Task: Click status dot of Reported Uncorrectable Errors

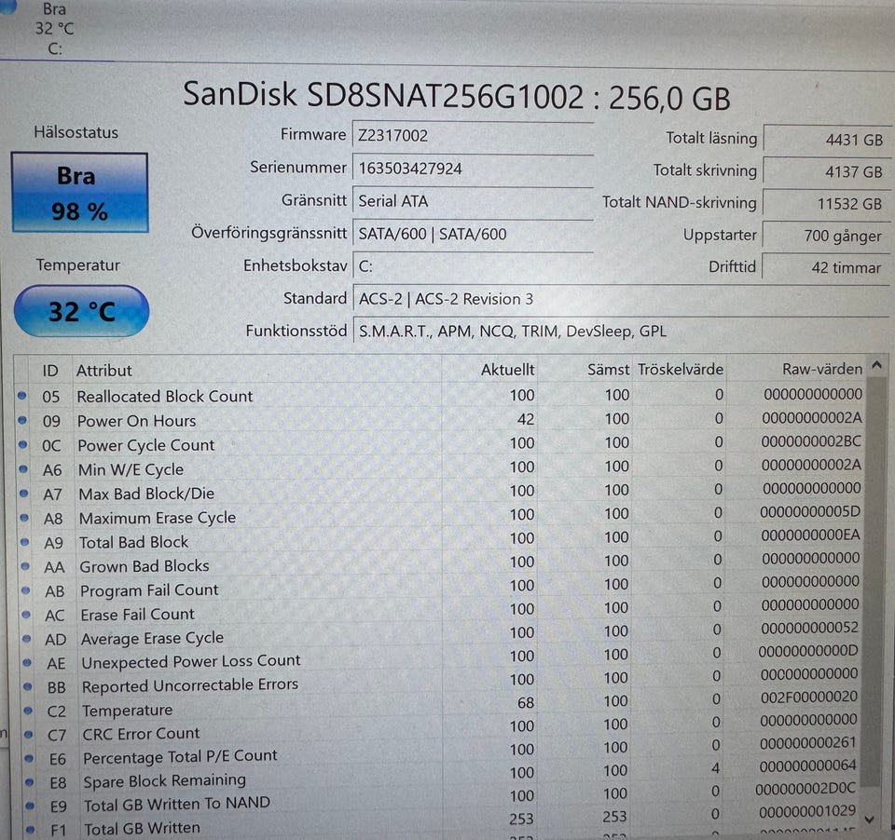Action: click(x=28, y=686)
